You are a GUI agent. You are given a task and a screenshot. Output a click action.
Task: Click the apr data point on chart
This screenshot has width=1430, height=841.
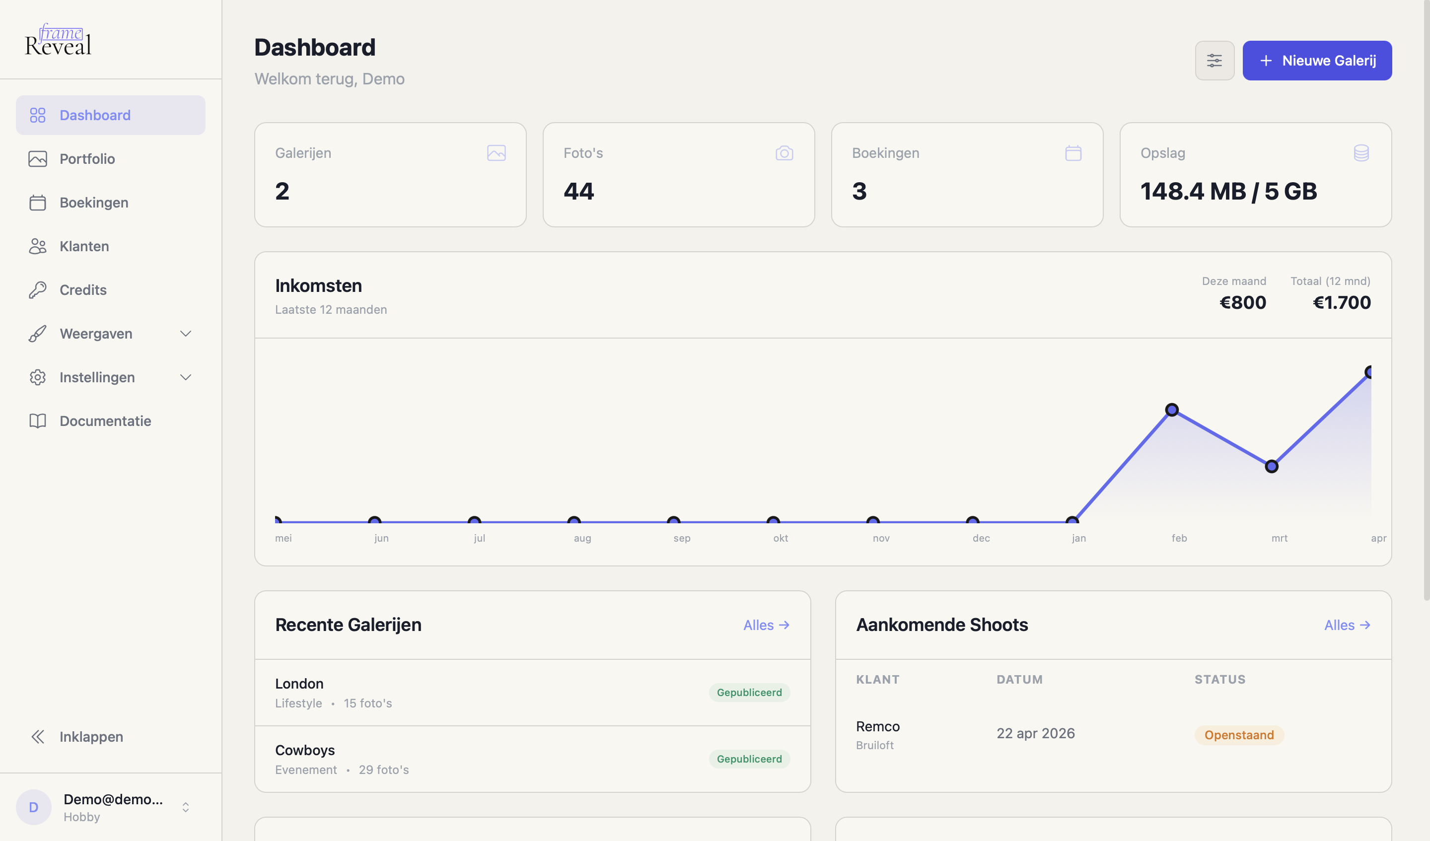pyautogui.click(x=1368, y=372)
